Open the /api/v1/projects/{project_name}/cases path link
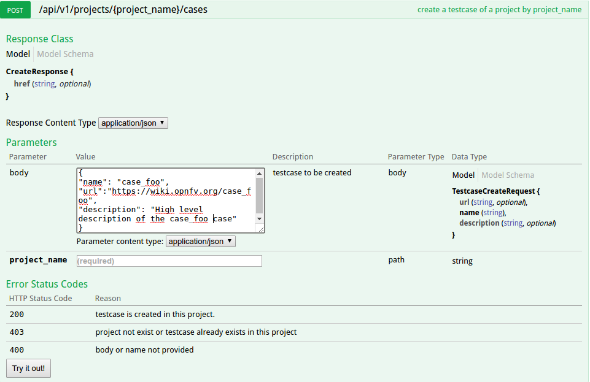 coord(123,10)
